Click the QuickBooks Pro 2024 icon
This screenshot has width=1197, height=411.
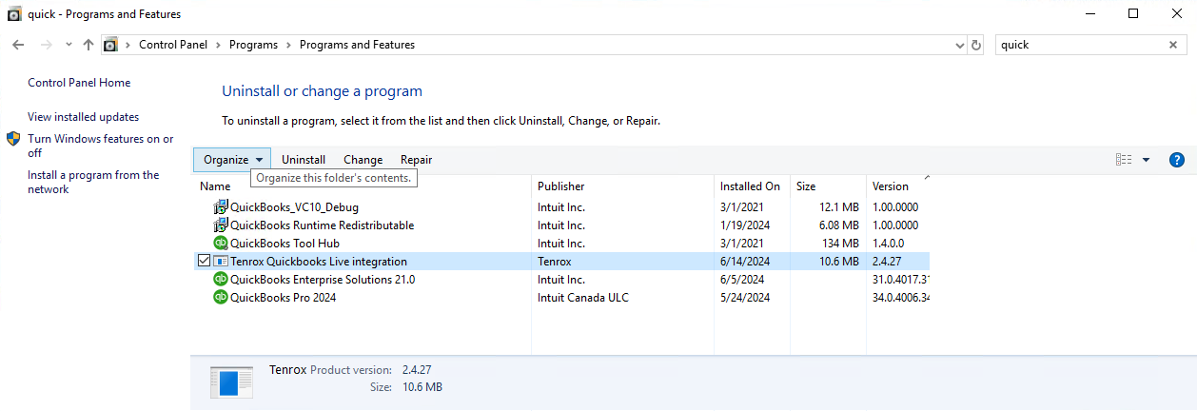coord(221,298)
